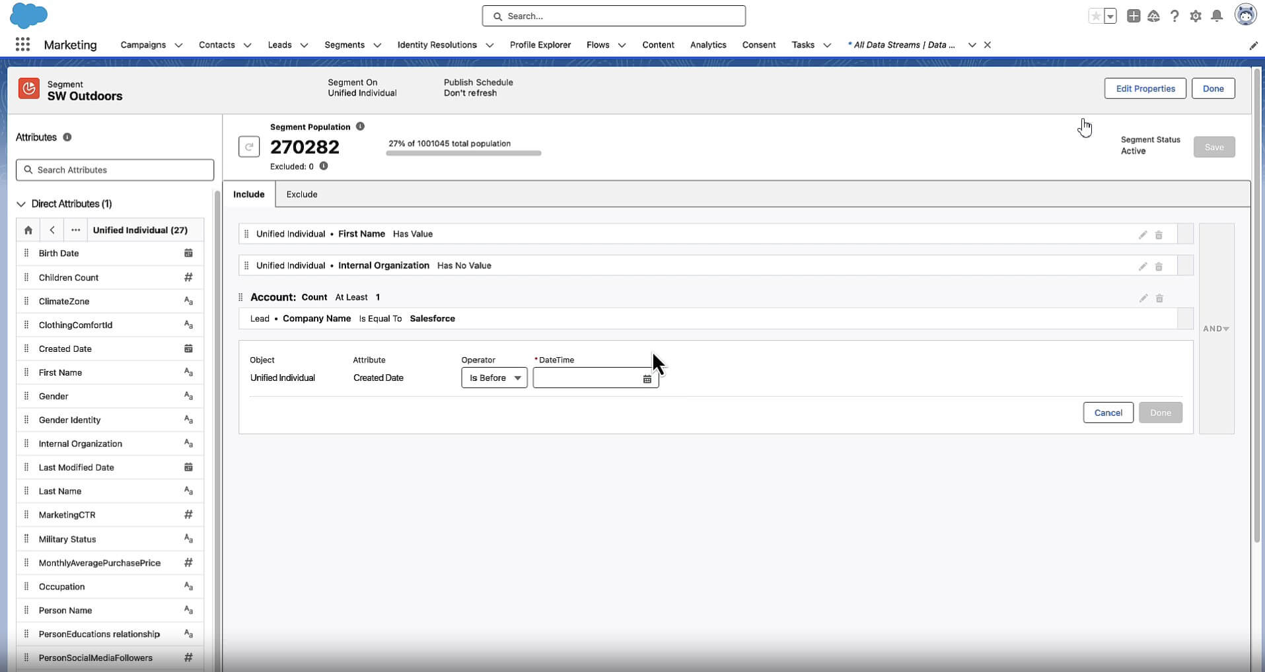The image size is (1265, 672).
Task: Open the Analytics nav tab
Action: (708, 45)
